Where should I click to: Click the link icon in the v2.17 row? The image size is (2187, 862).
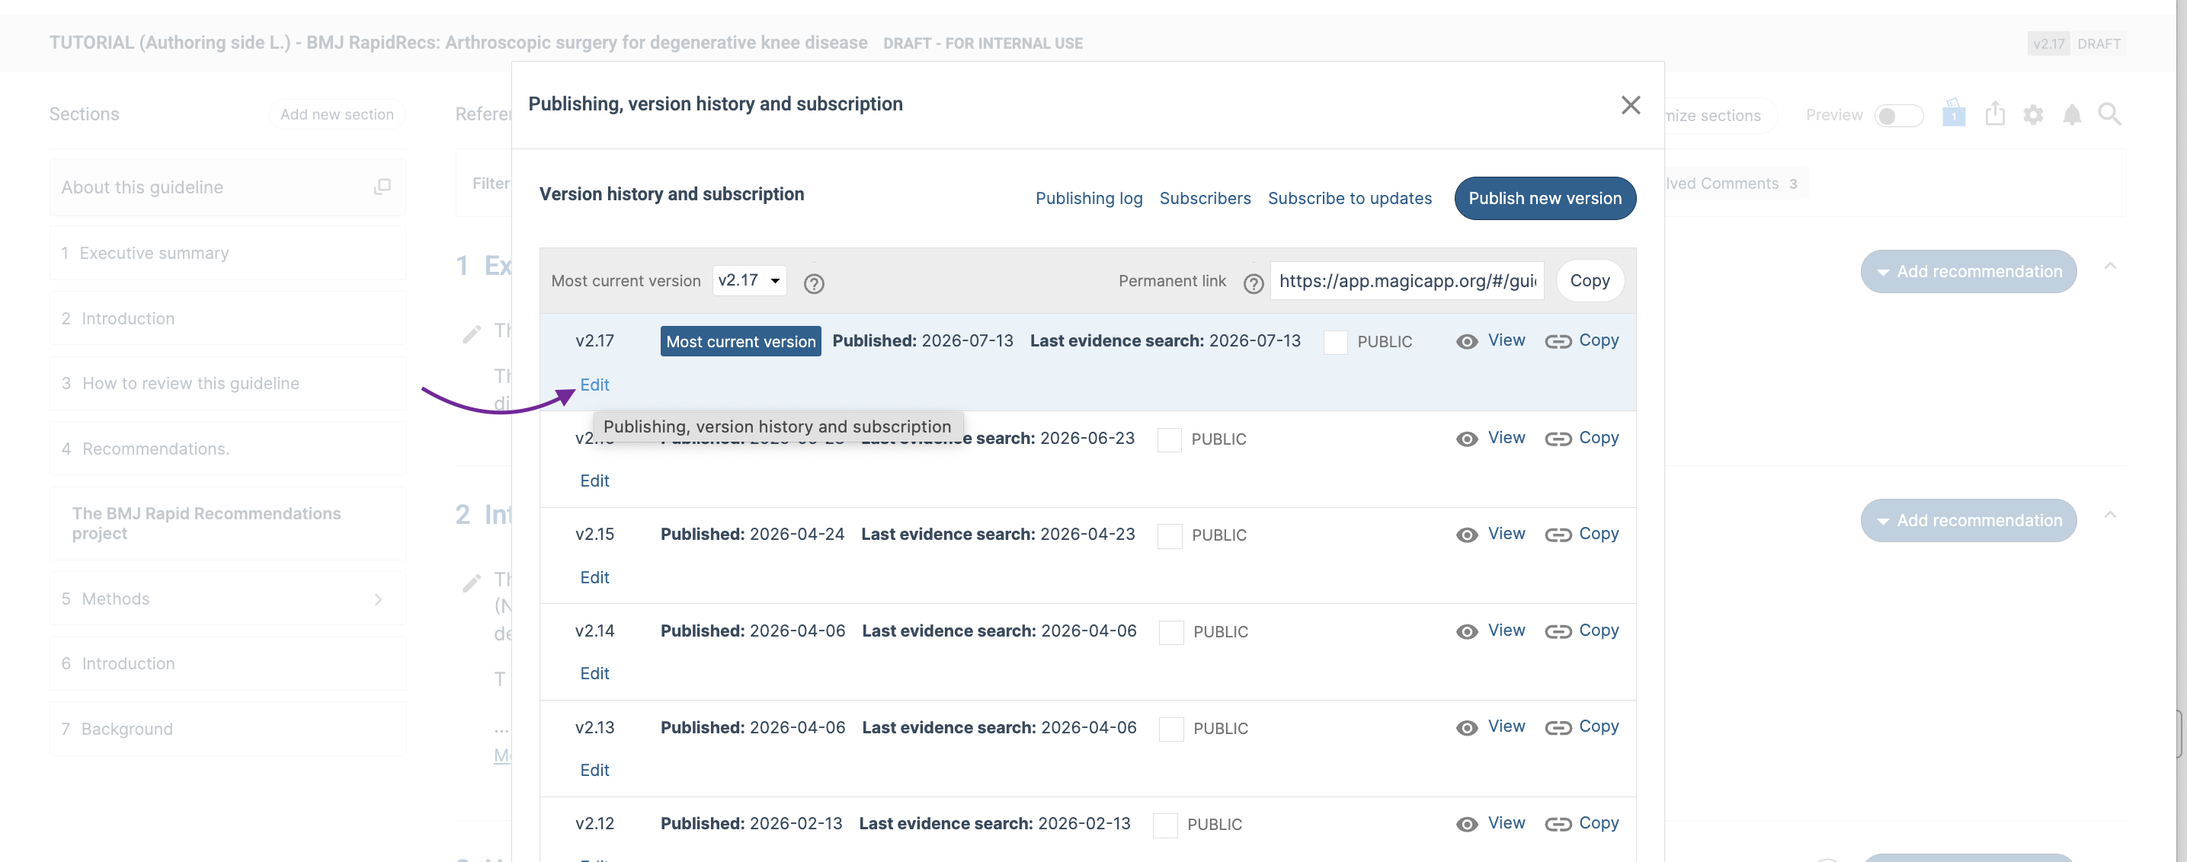(1558, 342)
